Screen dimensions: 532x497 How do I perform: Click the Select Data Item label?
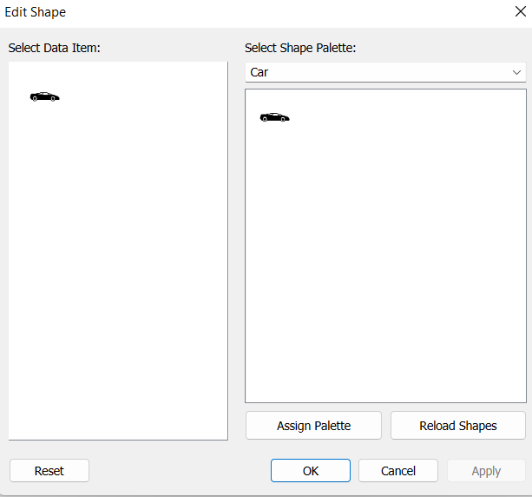coord(55,47)
